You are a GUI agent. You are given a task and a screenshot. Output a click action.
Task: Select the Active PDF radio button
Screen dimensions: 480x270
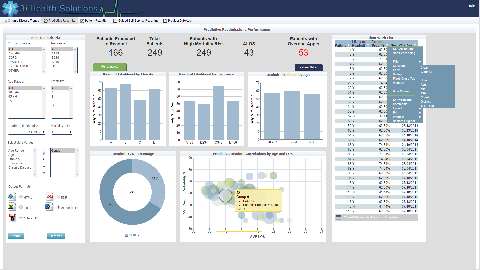click(x=21, y=218)
